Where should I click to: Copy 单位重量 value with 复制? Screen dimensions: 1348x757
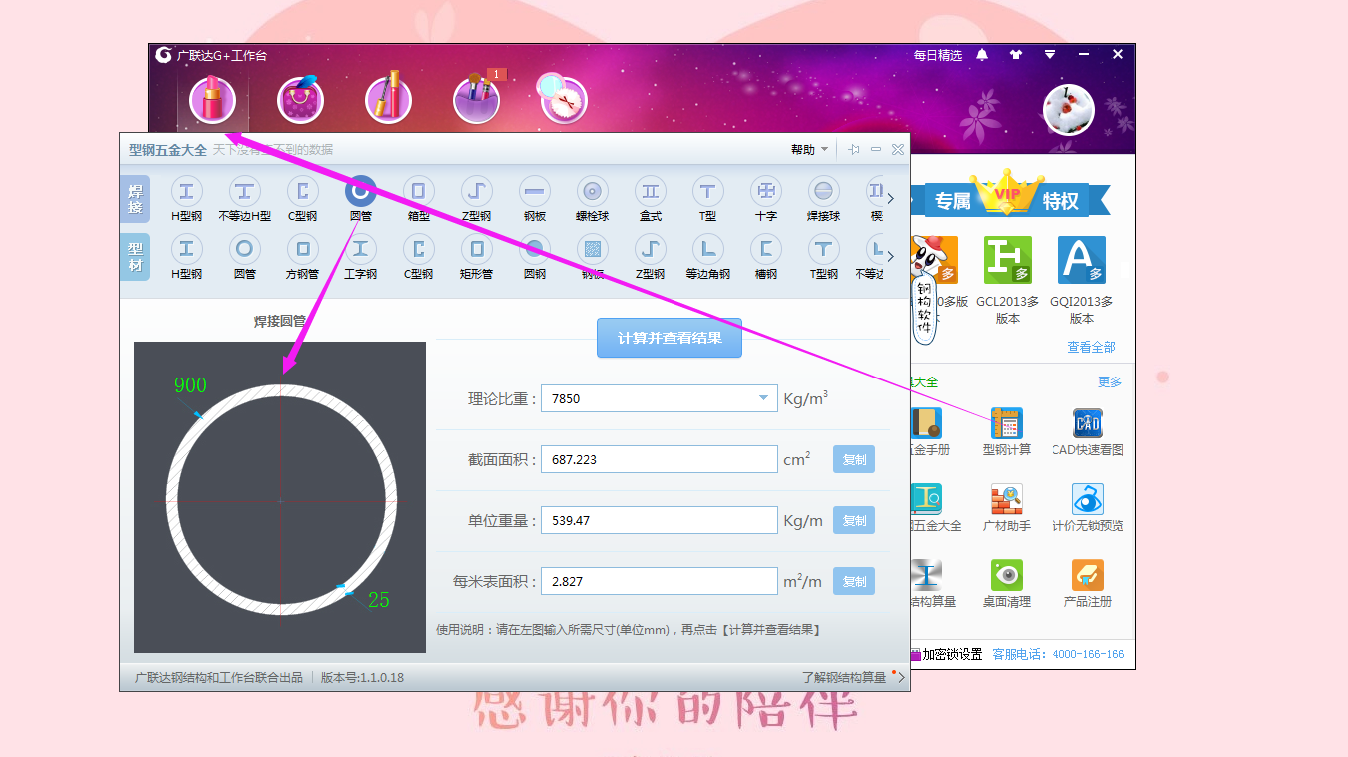(854, 521)
